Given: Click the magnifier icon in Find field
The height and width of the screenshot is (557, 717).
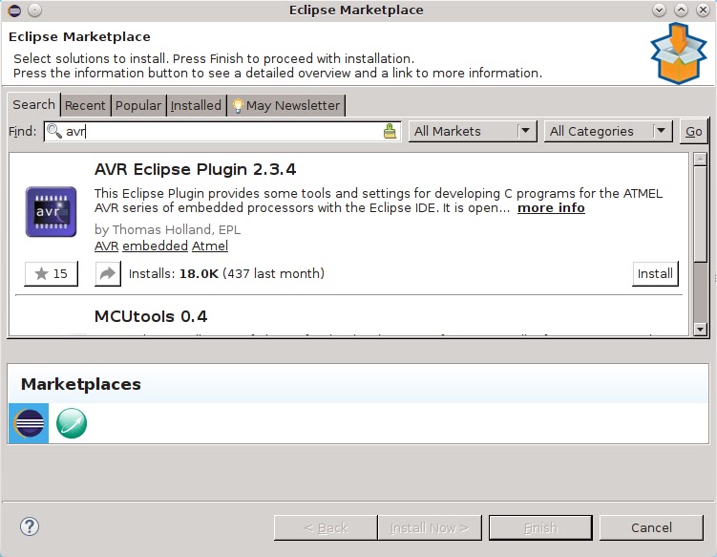Looking at the screenshot, I should click(54, 131).
